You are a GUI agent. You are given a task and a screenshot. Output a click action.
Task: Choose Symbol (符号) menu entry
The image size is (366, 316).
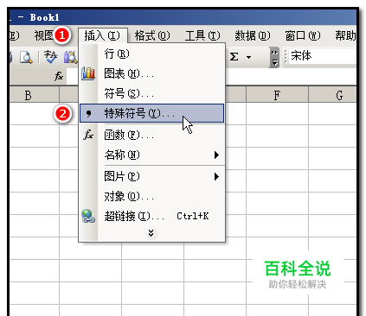click(x=152, y=93)
